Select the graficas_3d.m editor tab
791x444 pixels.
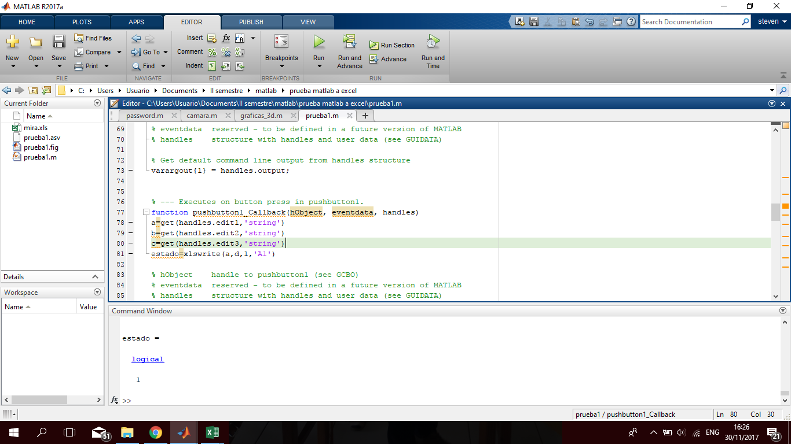pos(261,116)
